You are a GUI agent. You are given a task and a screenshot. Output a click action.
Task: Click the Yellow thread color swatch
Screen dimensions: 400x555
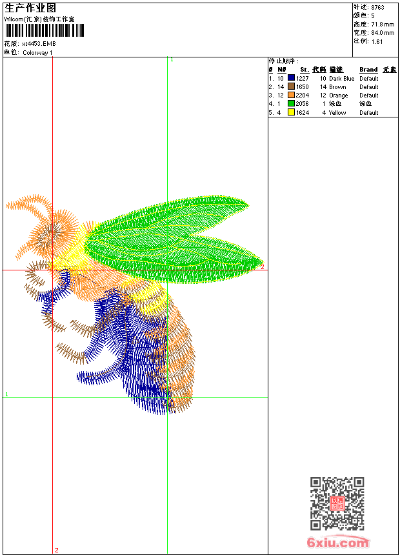click(x=291, y=112)
